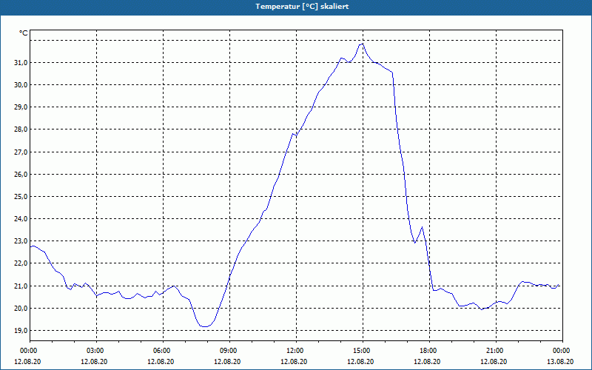Screen dimensions: 592x370
Task: Click the 21:00 time label
Action: (x=496, y=351)
